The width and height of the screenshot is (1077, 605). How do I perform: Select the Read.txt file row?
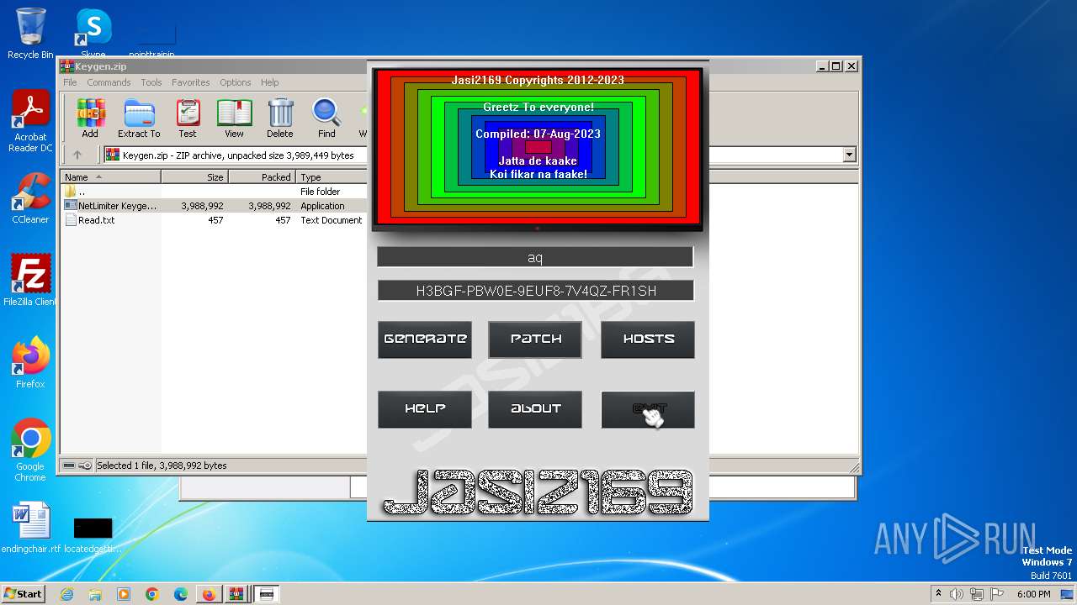214,220
